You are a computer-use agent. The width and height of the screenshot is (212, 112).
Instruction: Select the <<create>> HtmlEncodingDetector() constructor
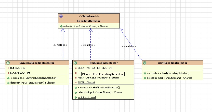(99, 88)
